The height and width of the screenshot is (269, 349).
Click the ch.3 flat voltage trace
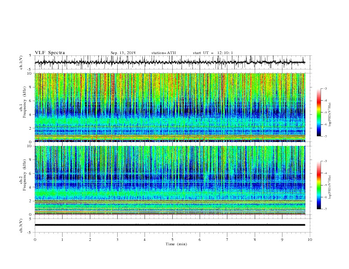click(x=170, y=225)
